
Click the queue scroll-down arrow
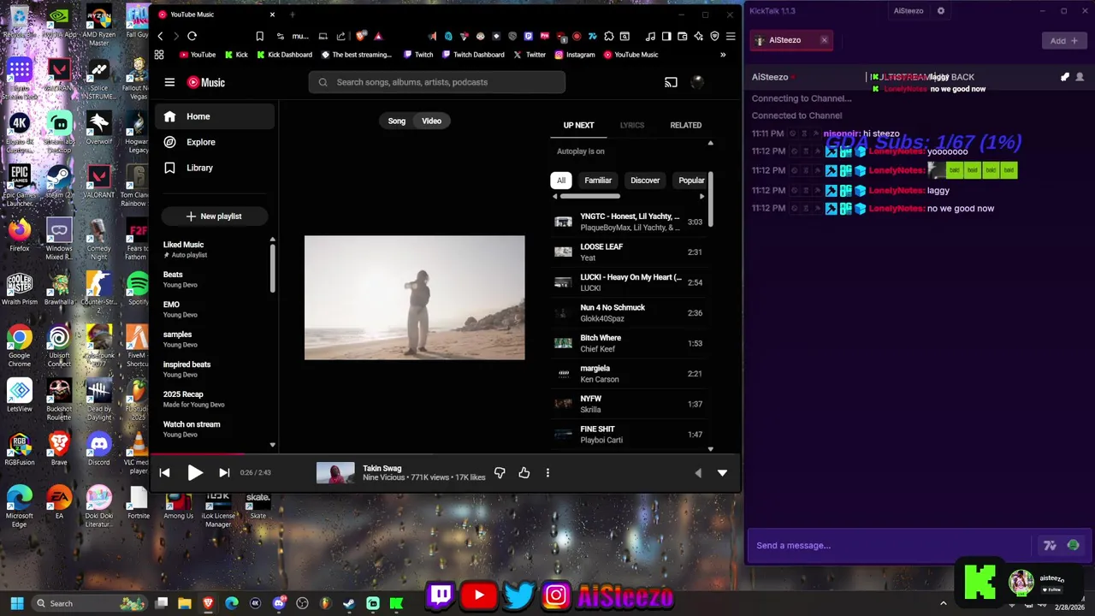click(710, 448)
